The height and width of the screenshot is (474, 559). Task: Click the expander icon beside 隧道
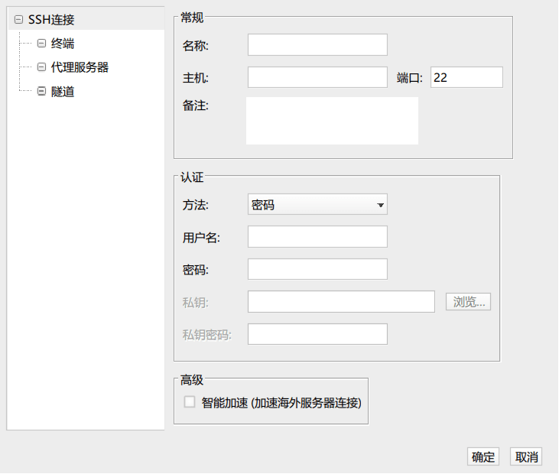pyautogui.click(x=42, y=91)
